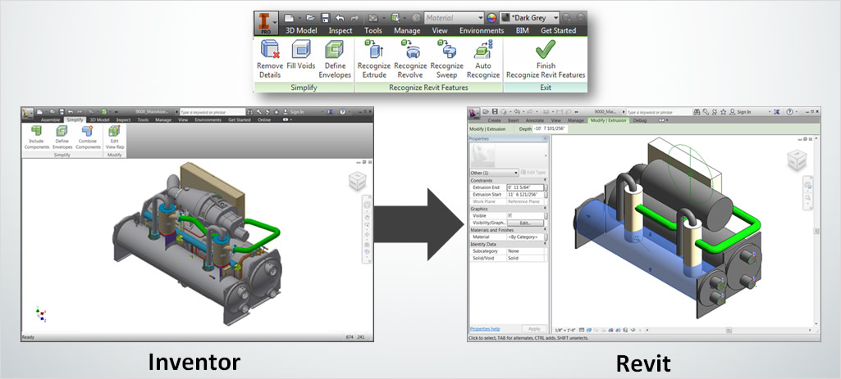Viewport: 841px width, 379px height.
Task: Click the ViewCube in Revit viewport
Action: 796,160
